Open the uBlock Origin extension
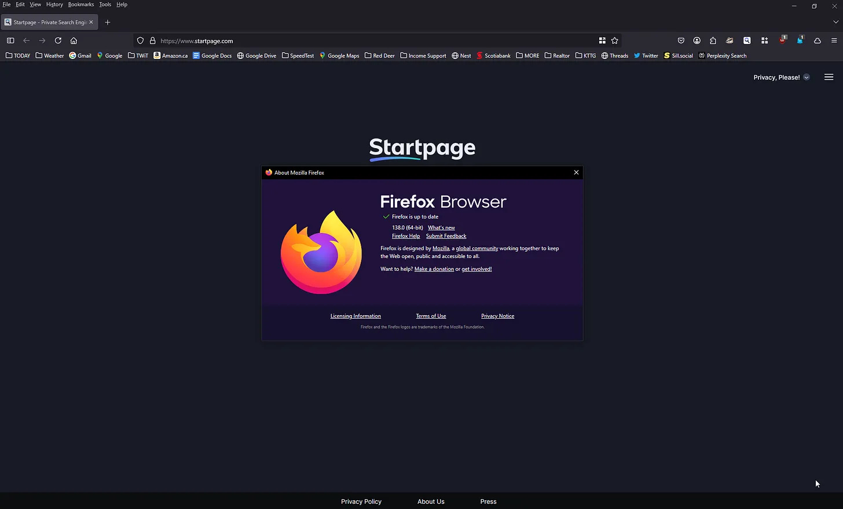The width and height of the screenshot is (843, 509). click(783, 40)
